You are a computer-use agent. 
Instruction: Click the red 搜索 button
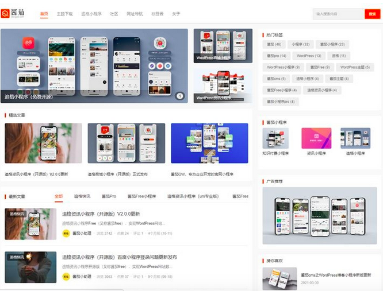(x=372, y=14)
